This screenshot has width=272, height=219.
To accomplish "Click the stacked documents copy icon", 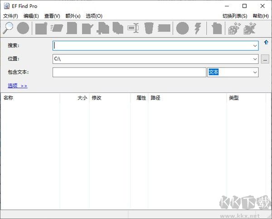I will [118, 28].
